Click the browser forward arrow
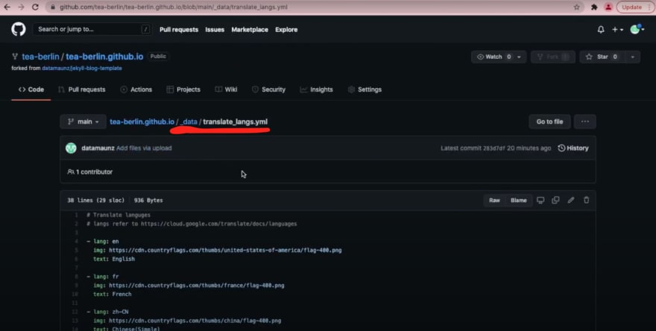The image size is (656, 331). (22, 7)
